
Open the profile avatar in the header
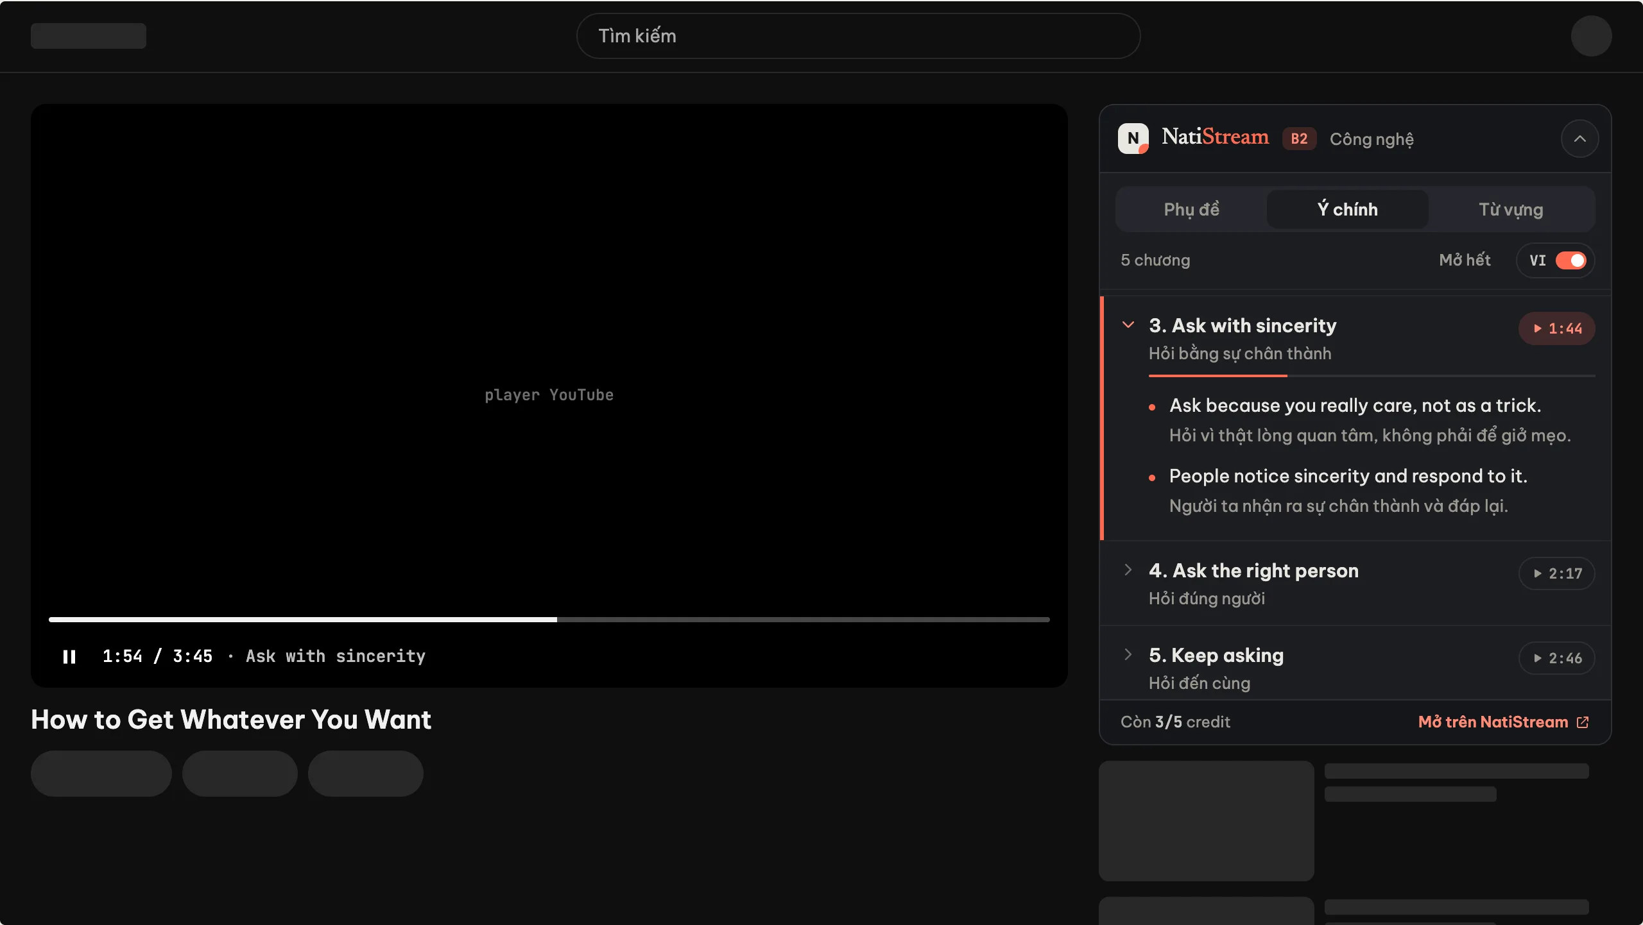(x=1591, y=36)
